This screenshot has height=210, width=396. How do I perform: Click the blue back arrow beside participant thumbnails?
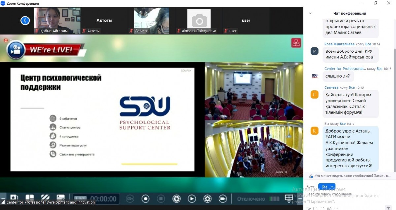click(x=25, y=21)
